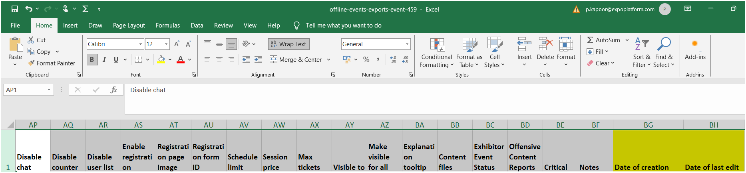
Task: Click the AutoSum sigma in quick access toolbar
Action: pyautogui.click(x=85, y=9)
